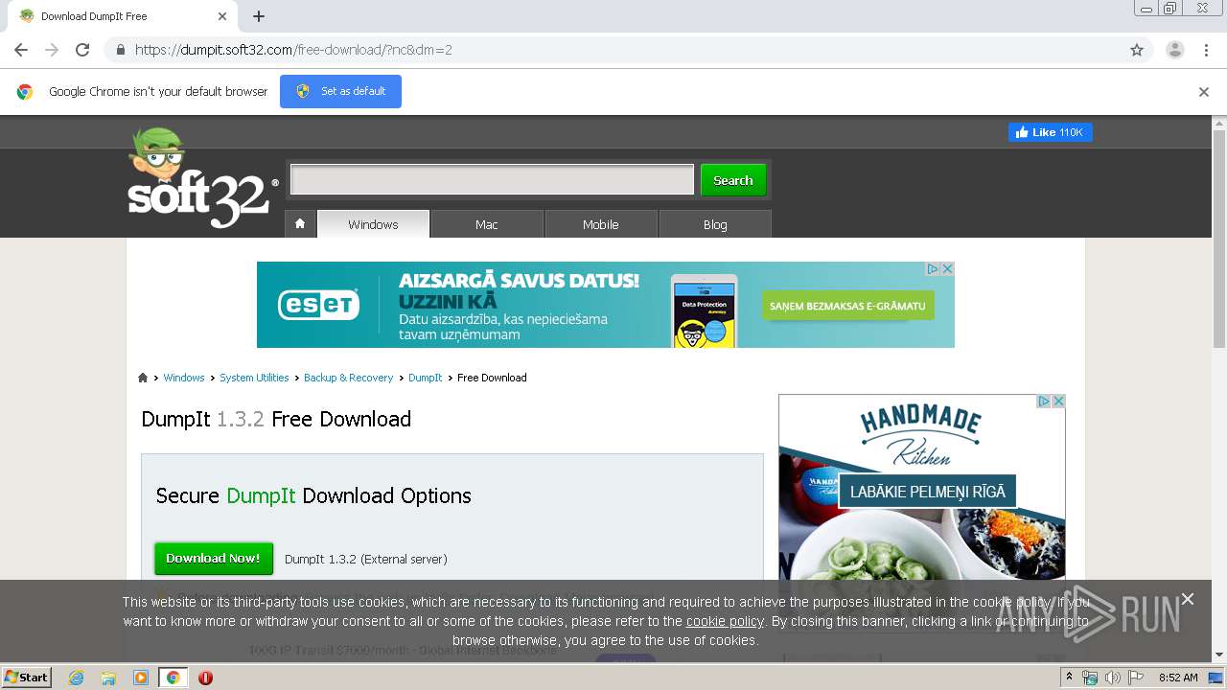Click the page vertical scrollbar
Viewport: 1227px width, 690px height.
1219,240
